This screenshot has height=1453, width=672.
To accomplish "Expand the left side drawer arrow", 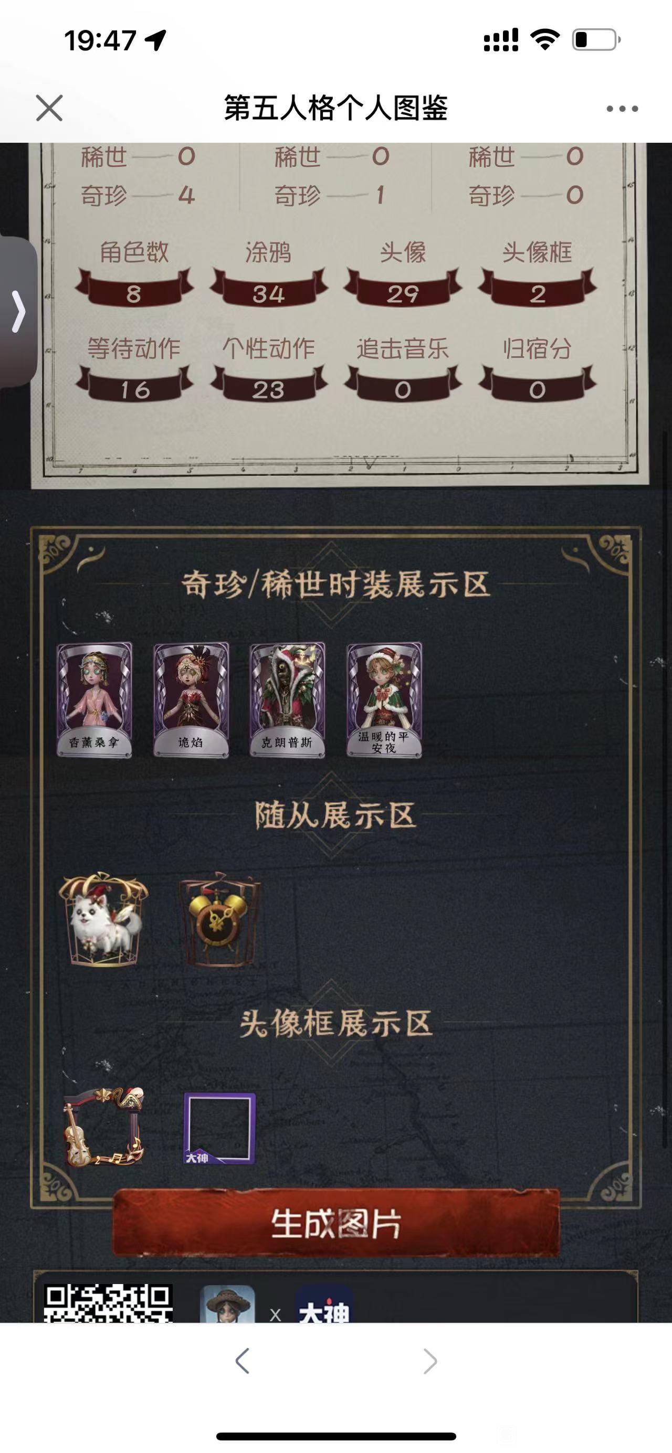I will 18,311.
